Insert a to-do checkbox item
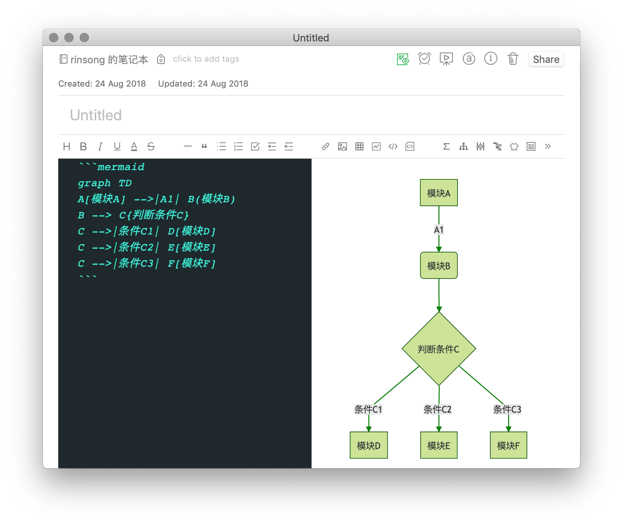This screenshot has height=525, width=623. [255, 146]
